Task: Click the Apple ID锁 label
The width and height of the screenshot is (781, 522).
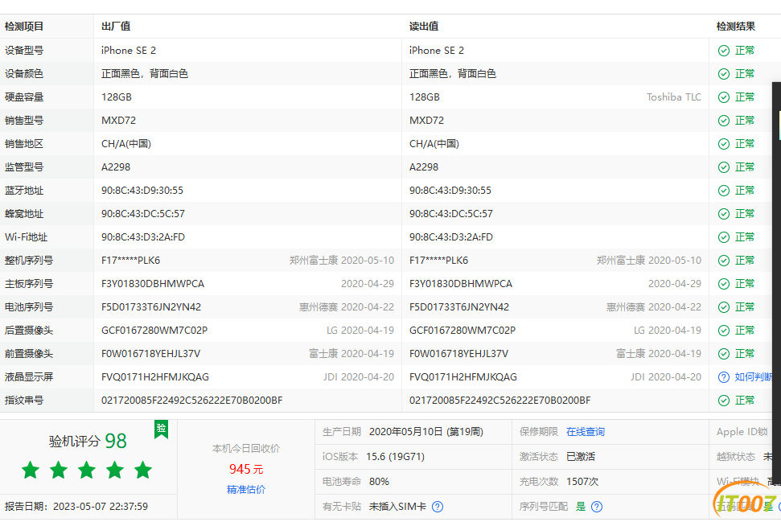Action: coord(742,432)
